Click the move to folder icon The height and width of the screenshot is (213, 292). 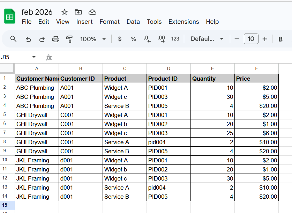[x=78, y=12]
